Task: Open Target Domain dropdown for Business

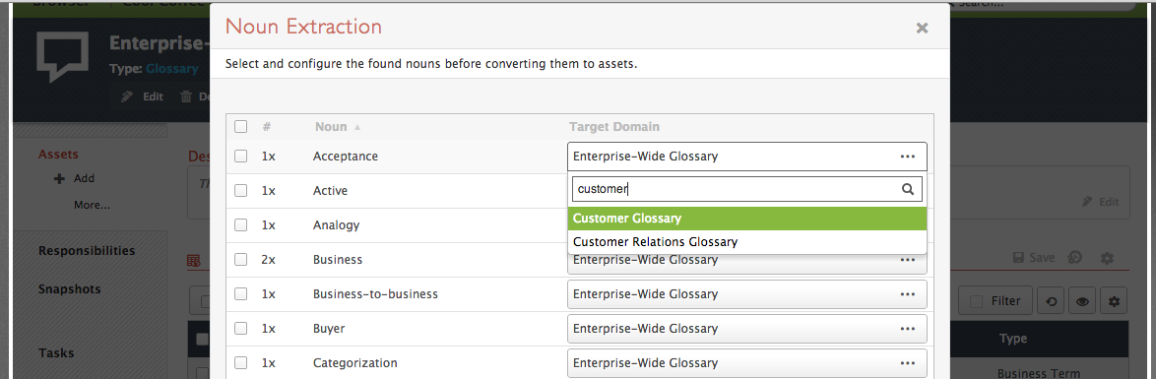Action: (746, 265)
